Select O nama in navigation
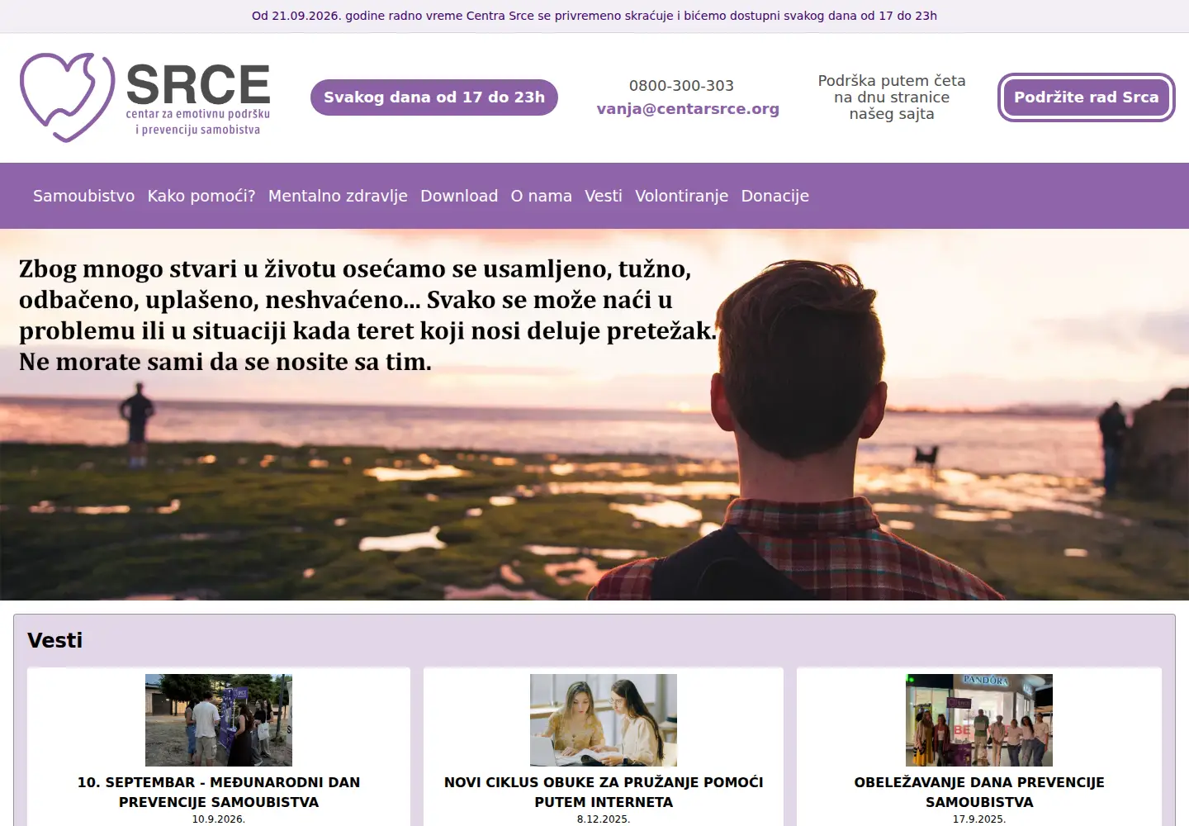The image size is (1189, 826). [x=541, y=196]
